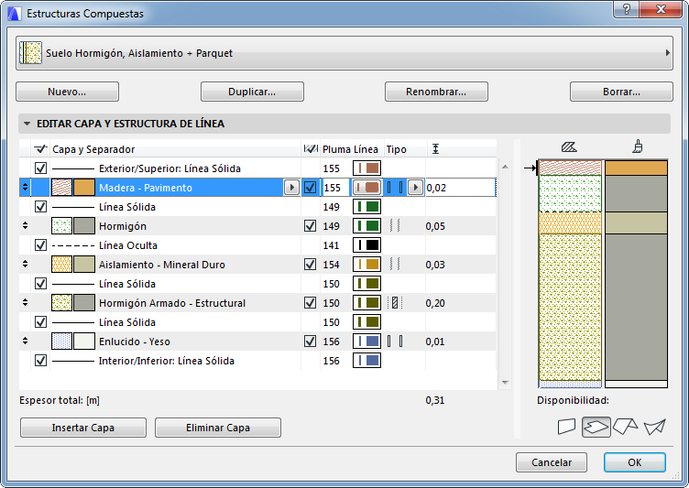Click the core type icon for Hormigón Armado
The width and height of the screenshot is (689, 488).
point(395,303)
